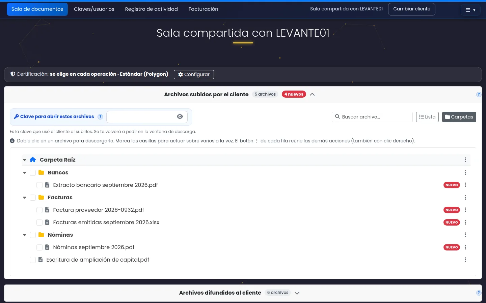Open Facturación tab
Screen dimensions: 486x303
coord(204,9)
